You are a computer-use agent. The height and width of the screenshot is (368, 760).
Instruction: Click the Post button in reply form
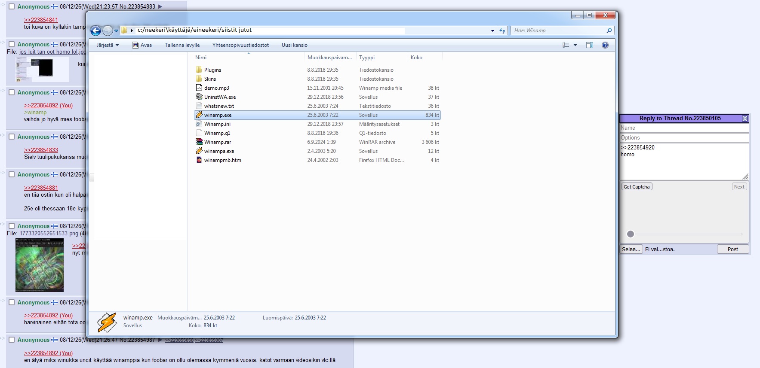(733, 249)
